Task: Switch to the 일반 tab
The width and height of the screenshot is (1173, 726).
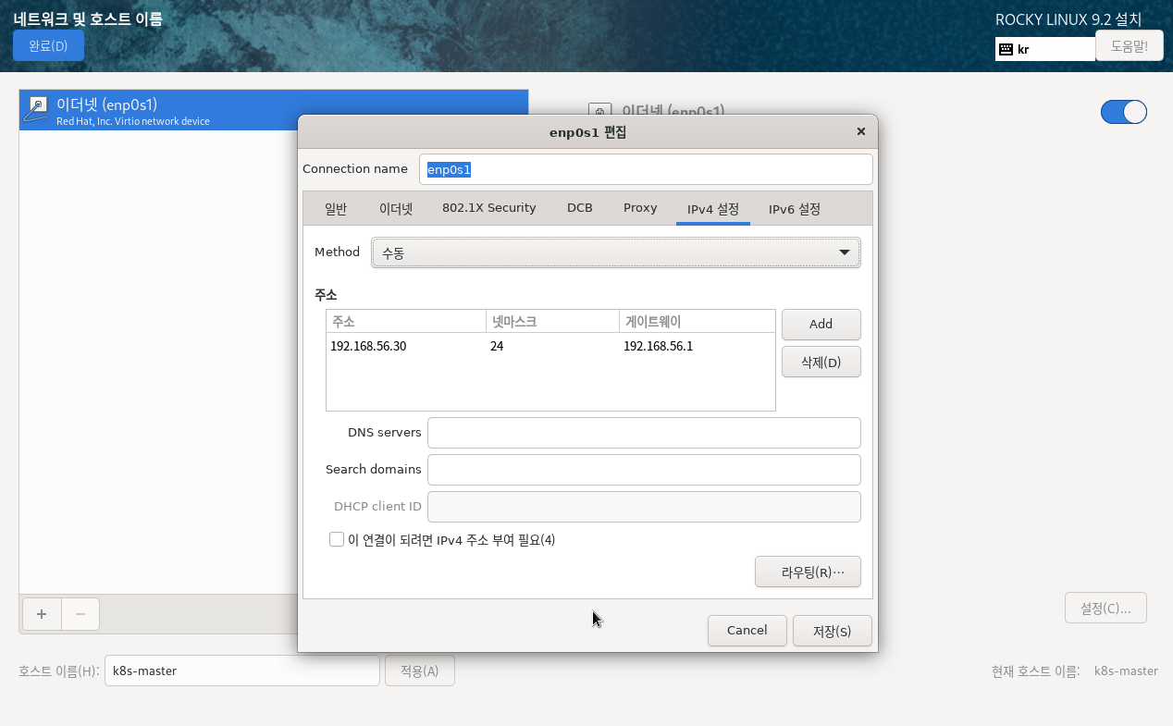Action: click(336, 208)
